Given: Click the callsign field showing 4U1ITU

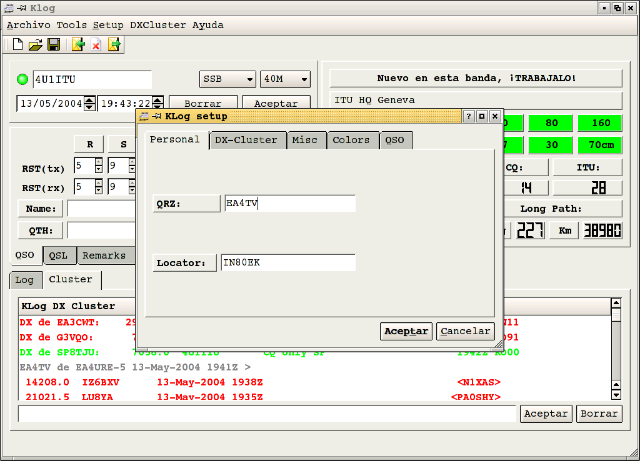Looking at the screenshot, I should click(x=92, y=79).
